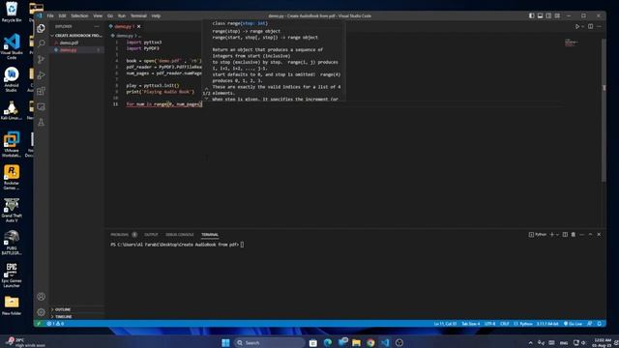This screenshot has width=619, height=348.
Task: Toggle the secondary side bar layout button
Action: pos(548,15)
